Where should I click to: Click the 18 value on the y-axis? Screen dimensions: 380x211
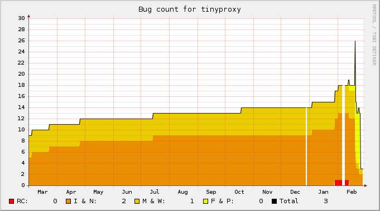(21, 85)
